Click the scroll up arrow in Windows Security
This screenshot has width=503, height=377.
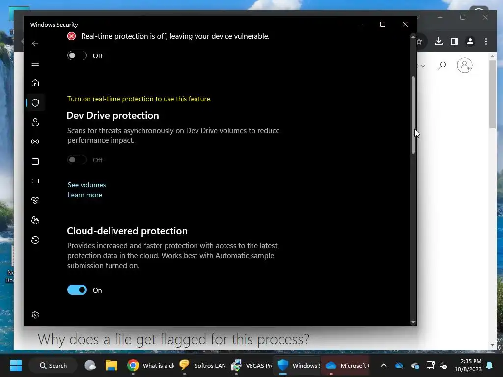(413, 37)
